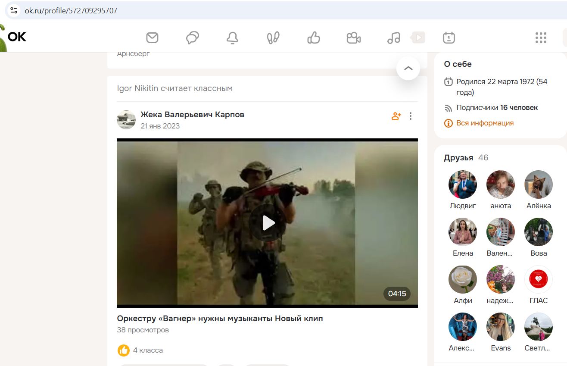The width and height of the screenshot is (567, 366).
Task: Open the post's three-dot options menu
Action: 411,116
